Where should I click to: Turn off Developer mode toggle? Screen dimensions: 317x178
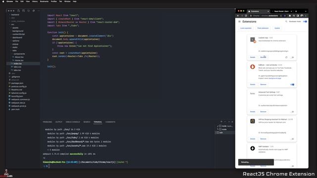coord(305,22)
